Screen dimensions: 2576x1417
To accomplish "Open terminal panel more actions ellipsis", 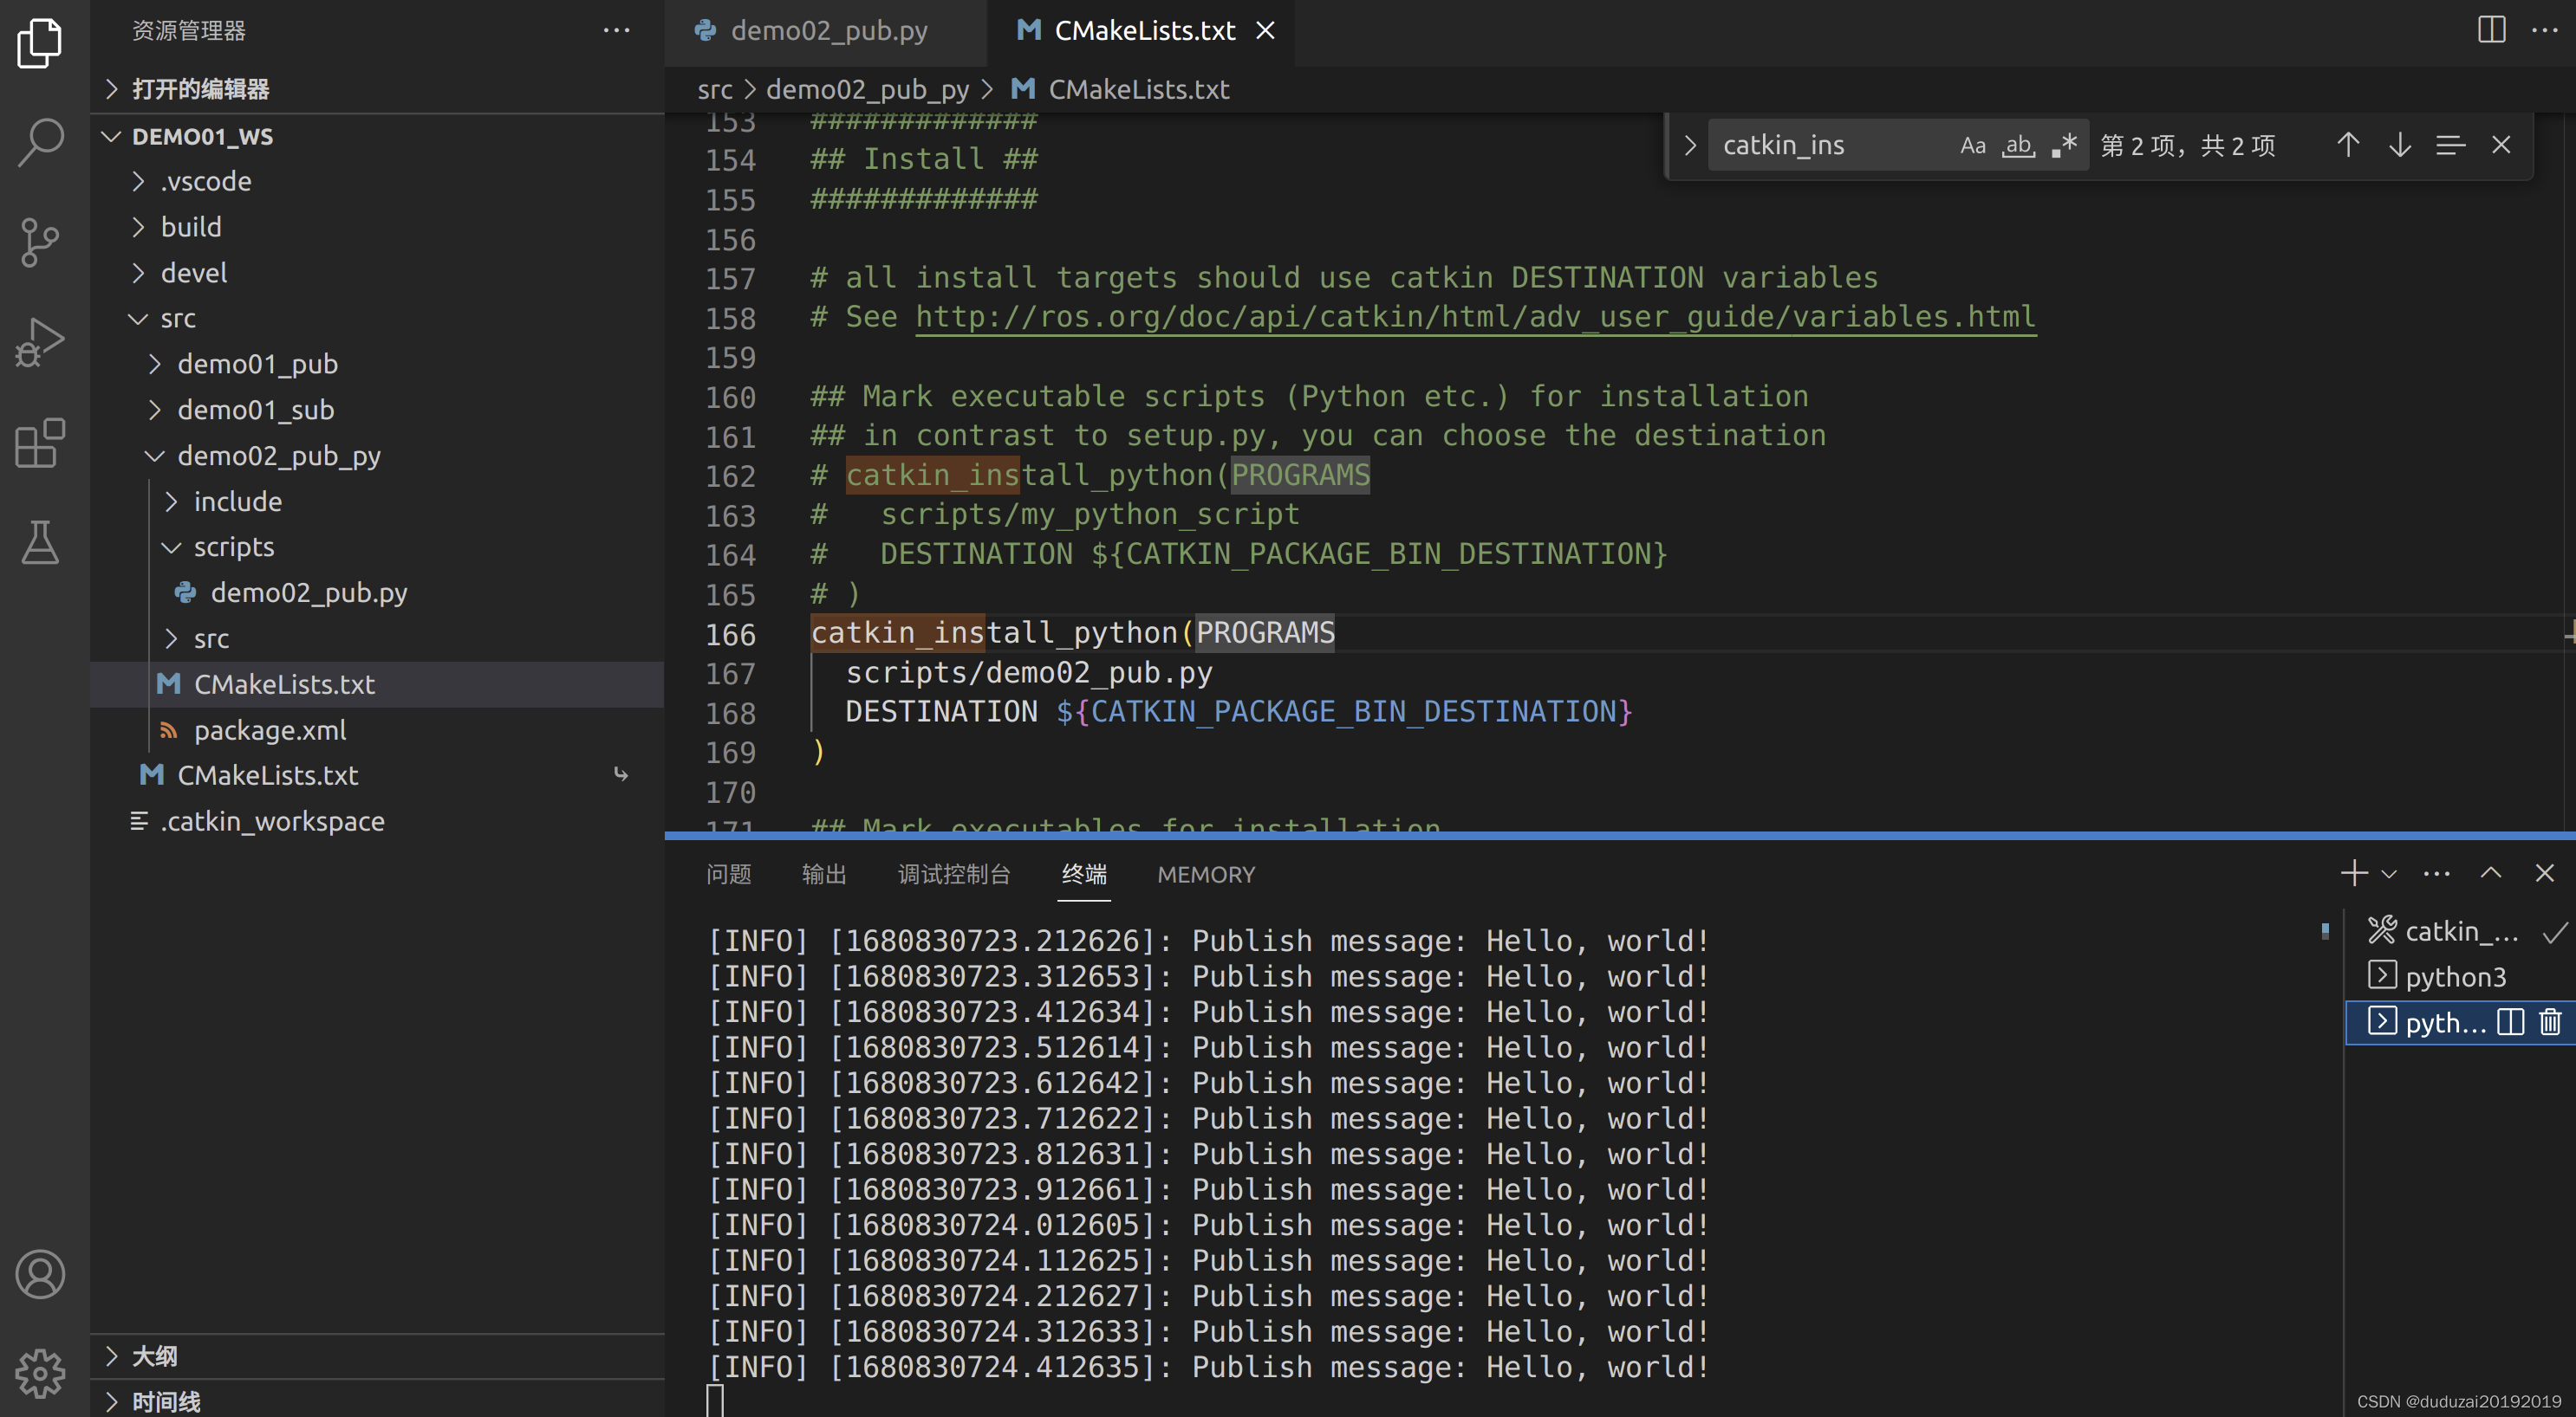I will click(x=2437, y=873).
